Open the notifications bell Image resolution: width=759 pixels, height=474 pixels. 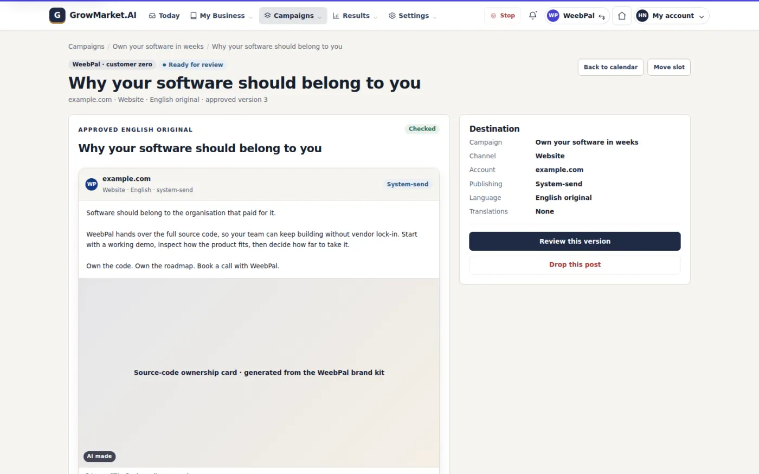533,16
